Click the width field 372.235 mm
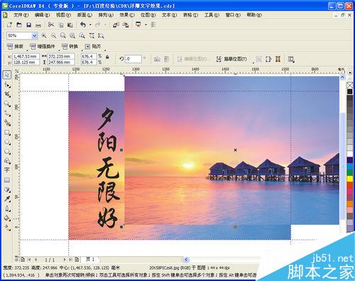The height and width of the screenshot is (281, 355). pyautogui.click(x=61, y=56)
